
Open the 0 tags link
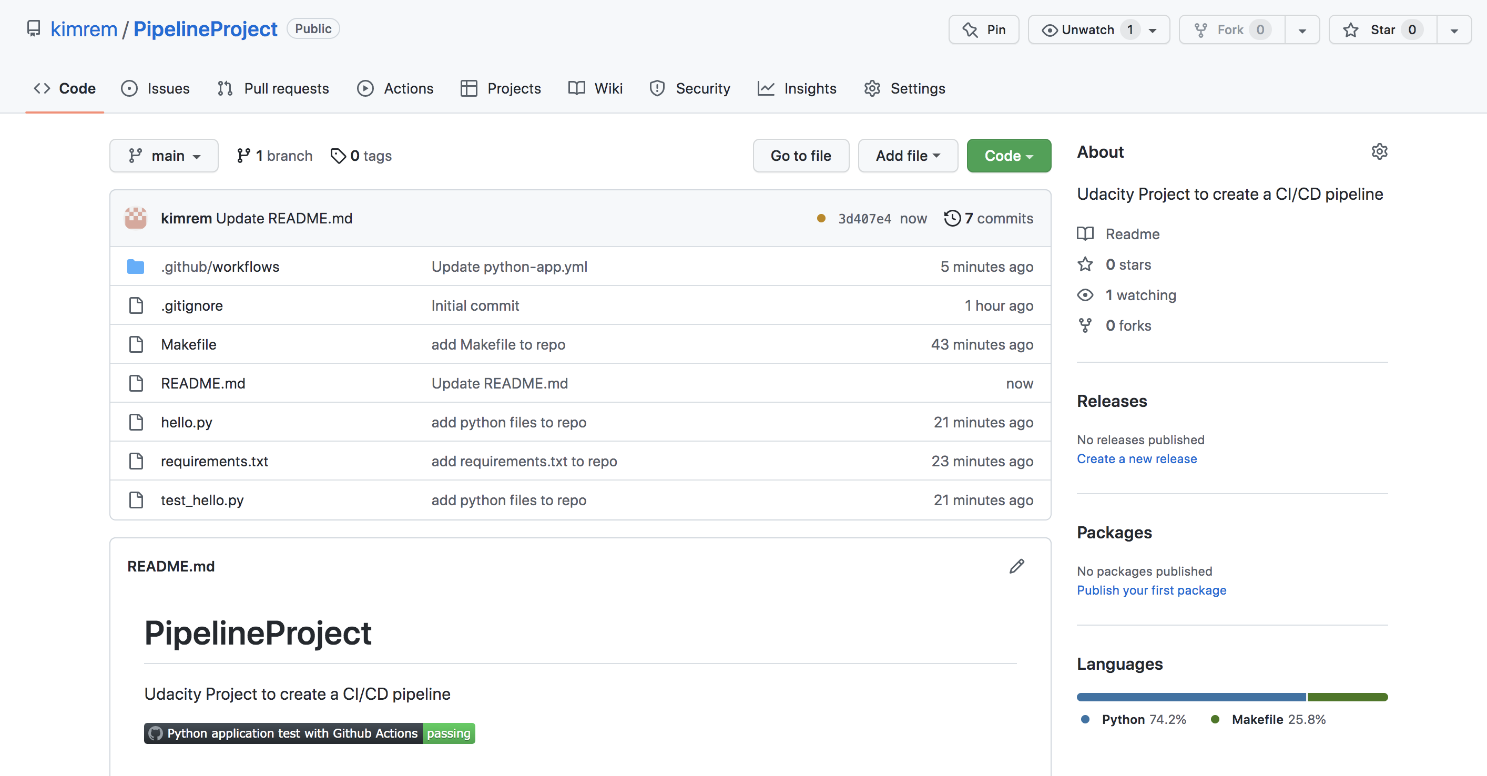(361, 156)
